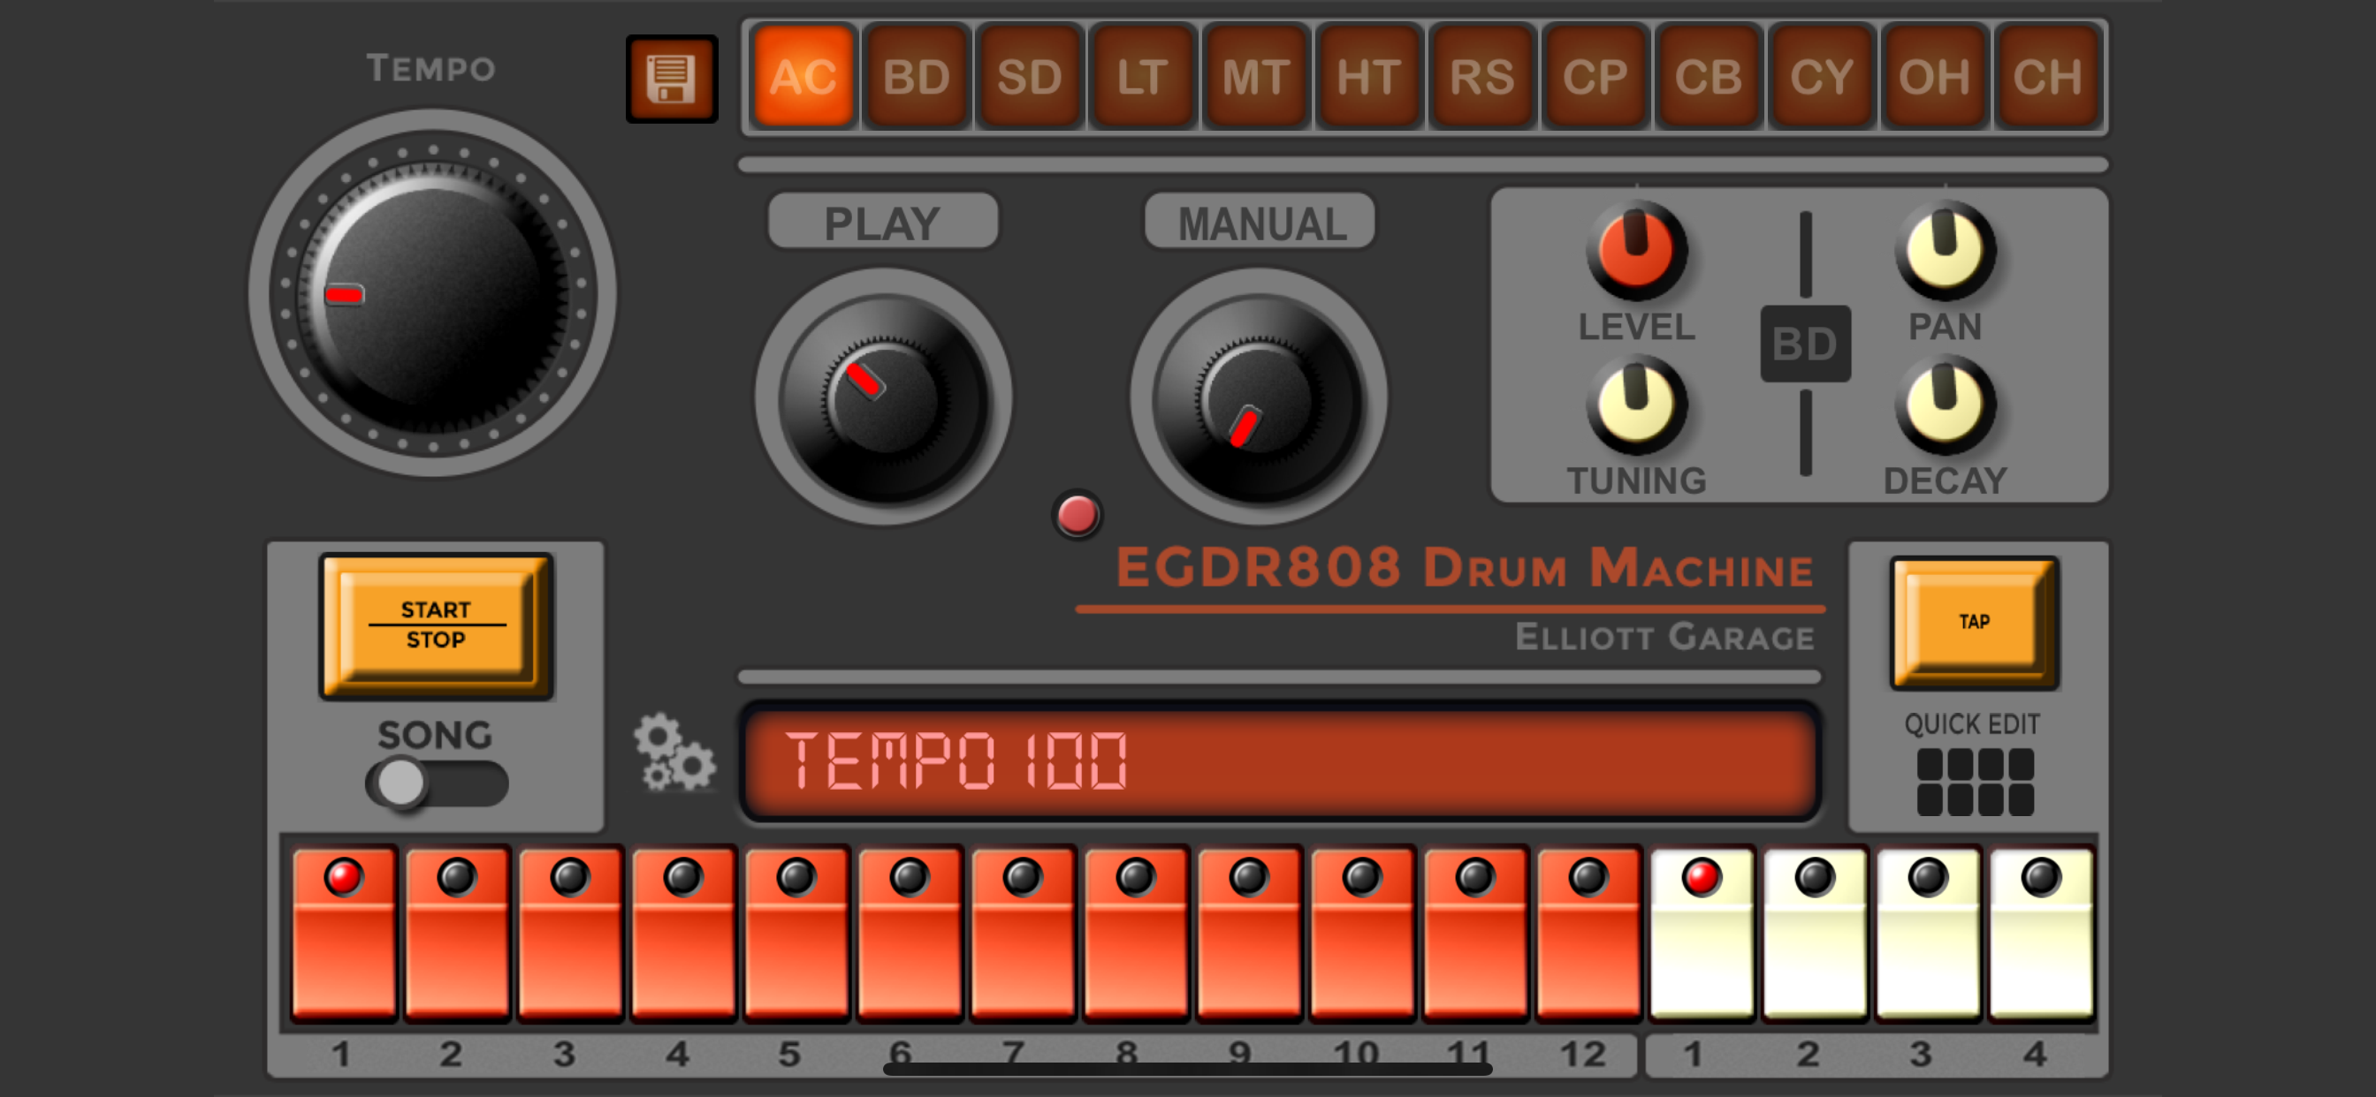Select the SD snare drum instrument
2376x1097 pixels.
tap(1030, 77)
